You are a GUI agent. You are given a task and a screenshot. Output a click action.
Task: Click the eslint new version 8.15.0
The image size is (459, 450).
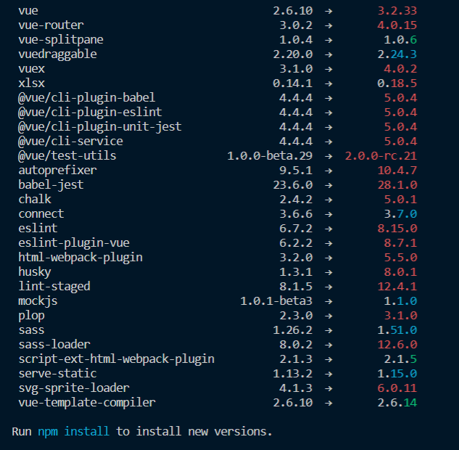(x=397, y=228)
